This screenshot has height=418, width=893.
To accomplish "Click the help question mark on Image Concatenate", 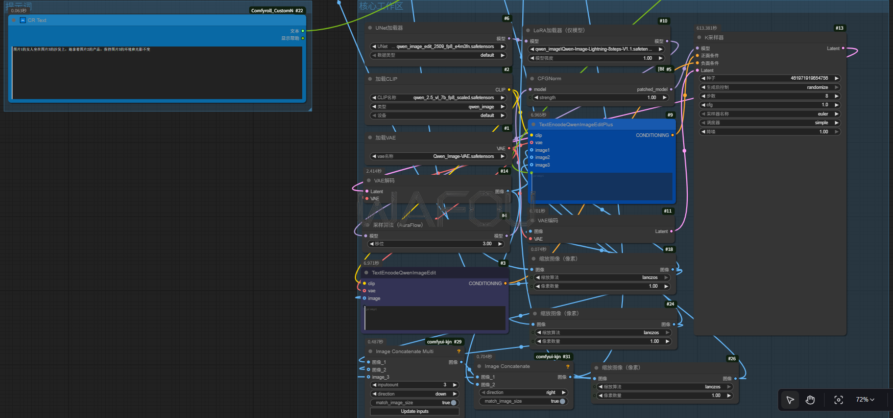I will point(567,366).
